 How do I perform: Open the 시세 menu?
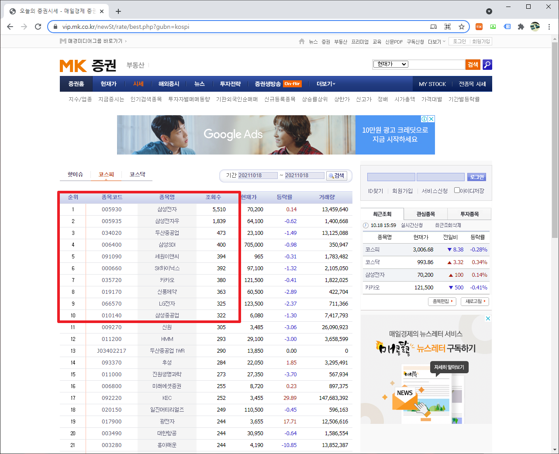tap(138, 84)
